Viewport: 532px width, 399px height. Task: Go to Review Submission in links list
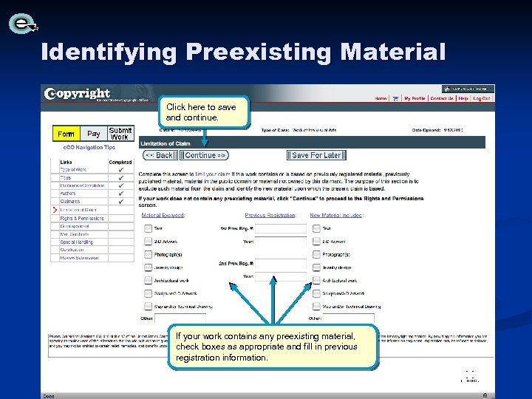(79, 258)
